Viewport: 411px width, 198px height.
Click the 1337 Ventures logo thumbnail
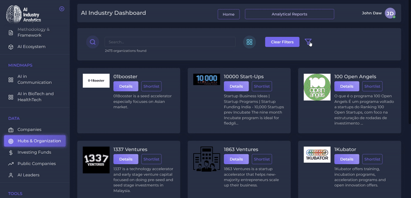96,160
